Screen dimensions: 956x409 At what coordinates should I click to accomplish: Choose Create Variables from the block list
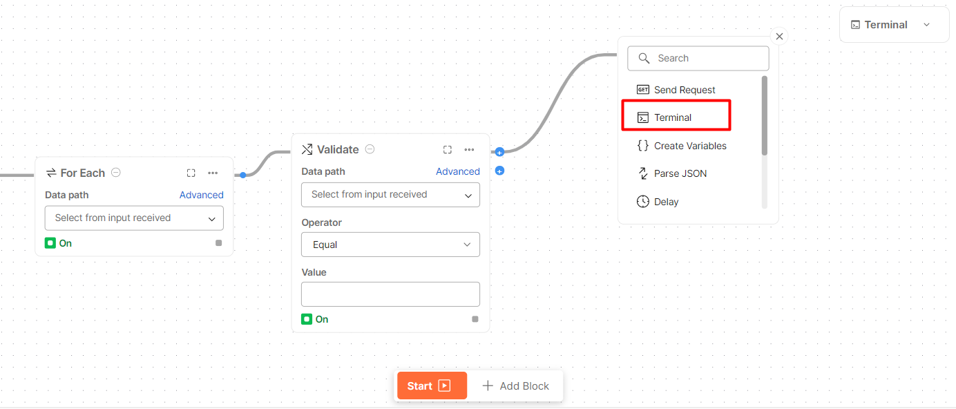pyautogui.click(x=689, y=146)
